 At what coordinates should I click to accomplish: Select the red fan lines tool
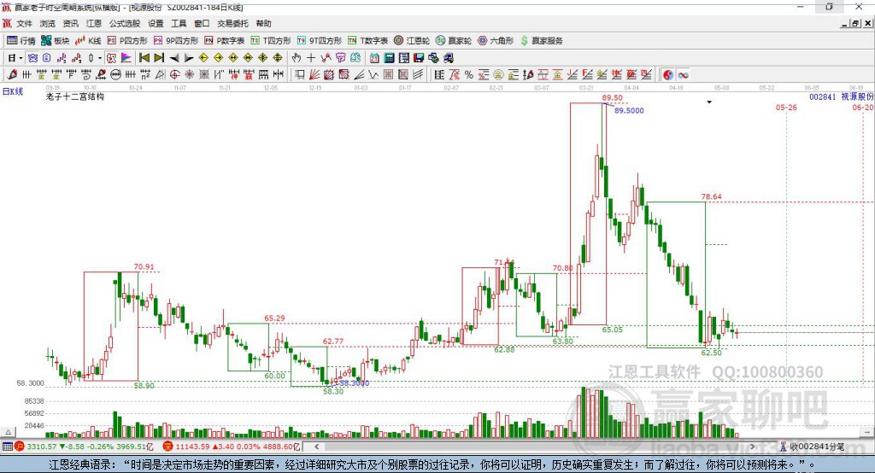(314, 75)
